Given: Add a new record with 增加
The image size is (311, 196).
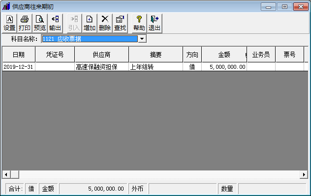Looking at the screenshot, I should pos(90,24).
